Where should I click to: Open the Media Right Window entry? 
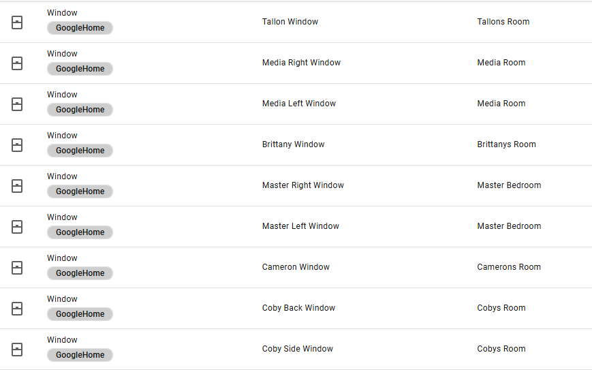click(301, 63)
